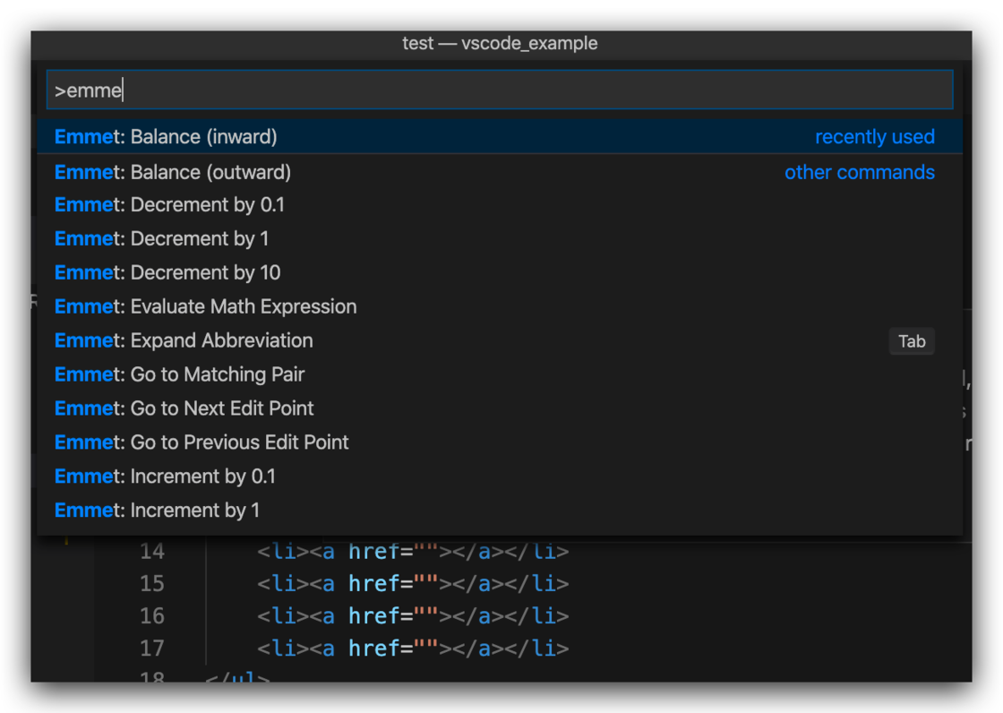Select Emmet: Balance (outward) command
Screen dimensions: 1003x713
(x=173, y=172)
